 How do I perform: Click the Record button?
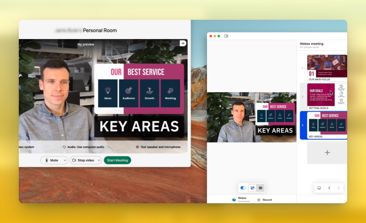point(264,200)
